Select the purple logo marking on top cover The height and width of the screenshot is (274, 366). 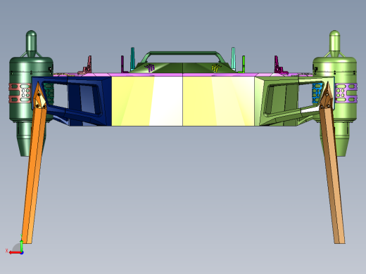[x=150, y=67]
